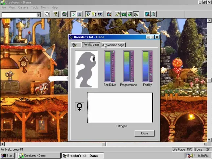Viewport: 212px width, 159px height.
Task: Click 'For Help, press F1' status text
Action: click(12, 150)
